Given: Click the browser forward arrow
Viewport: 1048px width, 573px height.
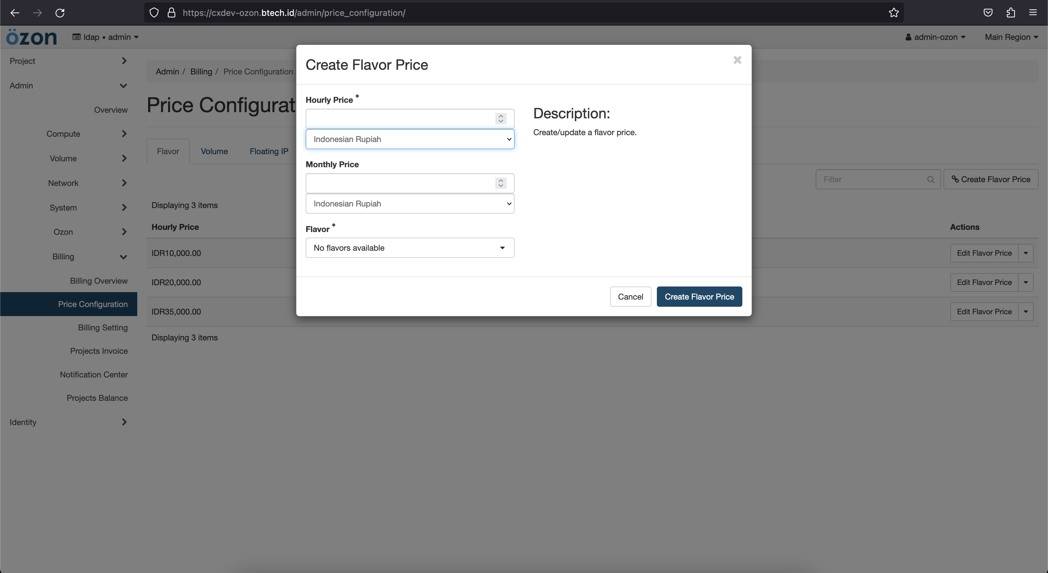Looking at the screenshot, I should pos(37,12).
